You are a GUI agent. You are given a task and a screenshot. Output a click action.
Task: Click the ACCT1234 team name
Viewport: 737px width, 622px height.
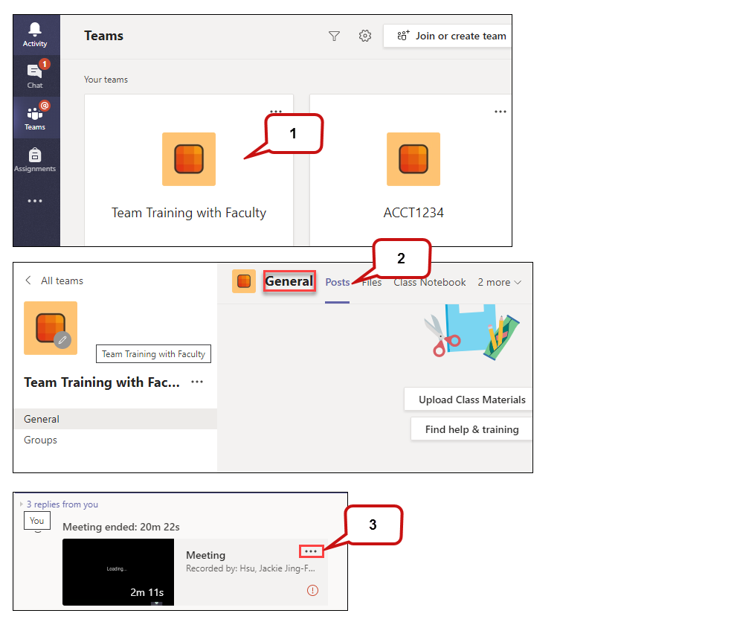413,213
